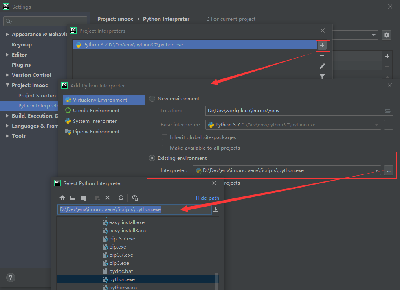Select Virtualenv Environment in the left list
The image size is (400, 290).
(x=104, y=100)
